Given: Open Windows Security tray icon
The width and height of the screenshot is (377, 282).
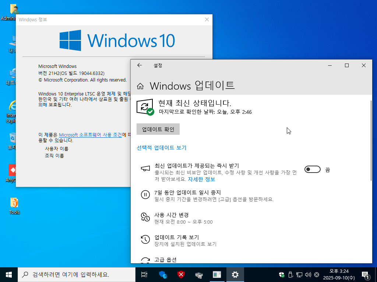Looking at the screenshot, I should [x=282, y=275].
